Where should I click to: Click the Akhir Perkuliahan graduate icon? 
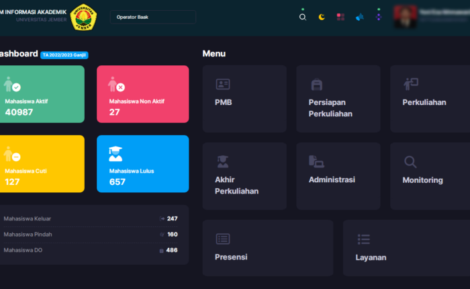pos(223,161)
